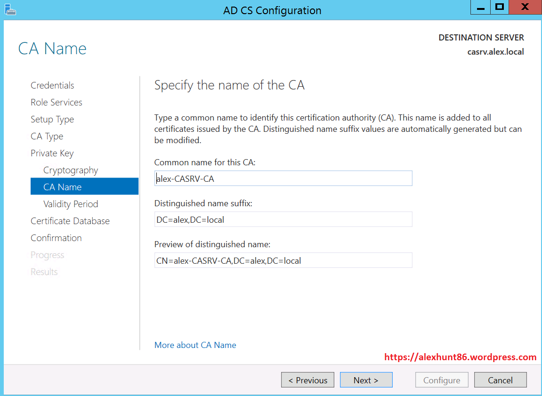The height and width of the screenshot is (396, 542).
Task: Open the More about CA Name link
Action: 195,345
